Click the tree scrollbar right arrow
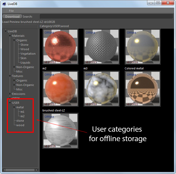The height and width of the screenshot is (174, 176). (x=36, y=170)
